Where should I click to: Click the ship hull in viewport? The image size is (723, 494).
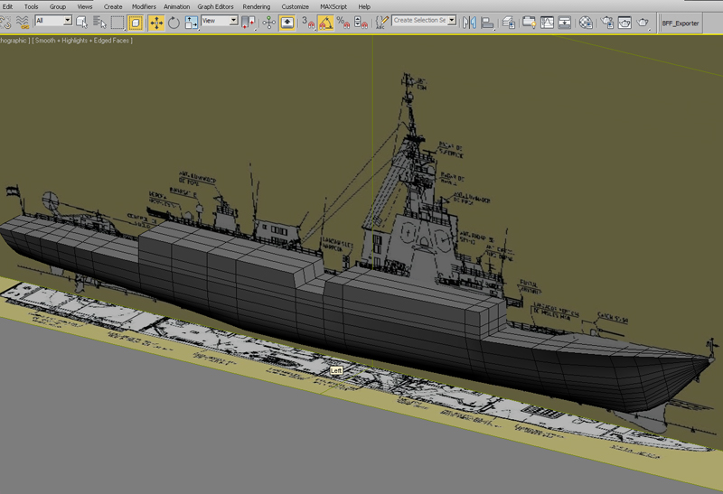click(271, 289)
